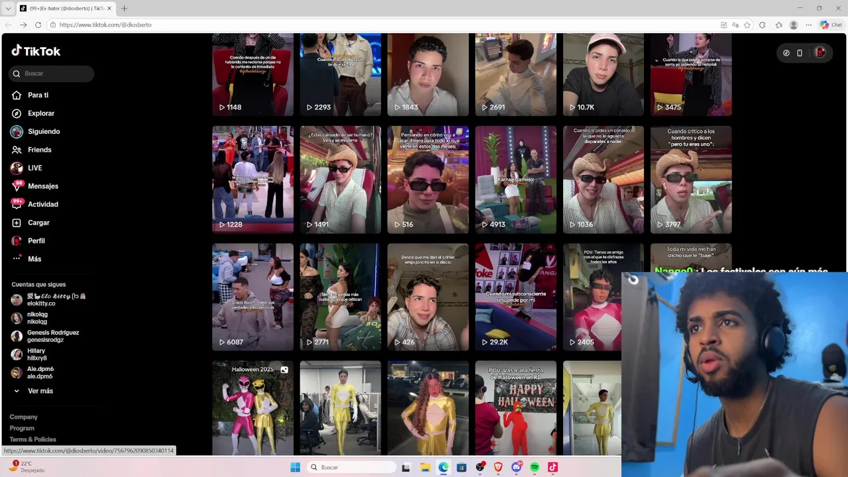The image size is (848, 477).
Task: Open the Edge browser profile icon
Action: 794,25
